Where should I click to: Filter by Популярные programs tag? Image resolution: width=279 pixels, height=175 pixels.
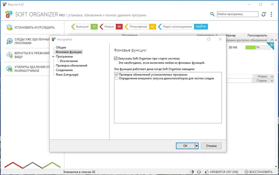click(x=140, y=27)
